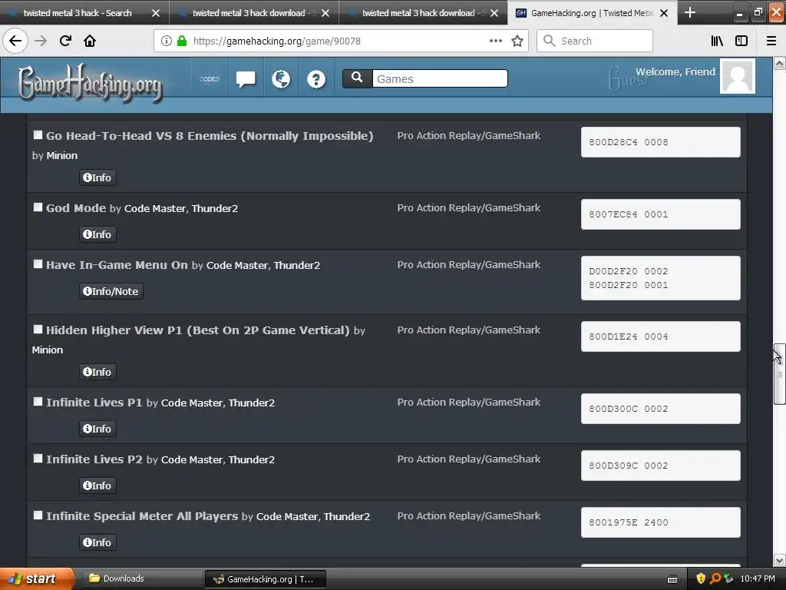
Task: Click the globe icon in site header
Action: (x=281, y=79)
